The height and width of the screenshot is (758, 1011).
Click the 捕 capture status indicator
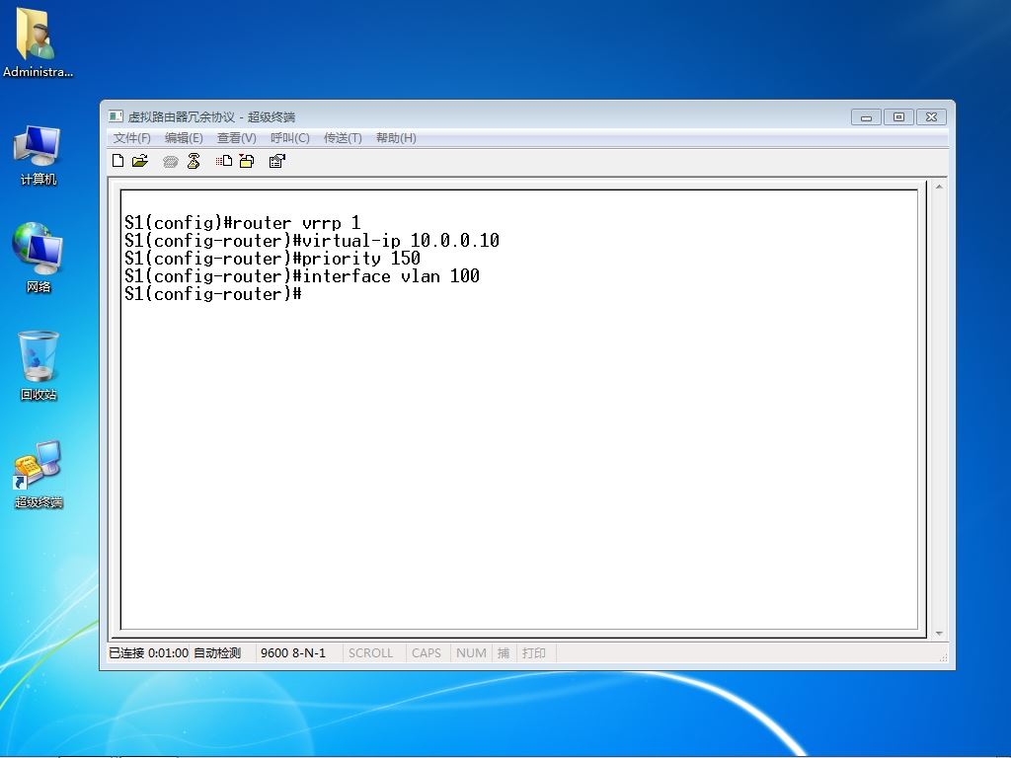[504, 653]
